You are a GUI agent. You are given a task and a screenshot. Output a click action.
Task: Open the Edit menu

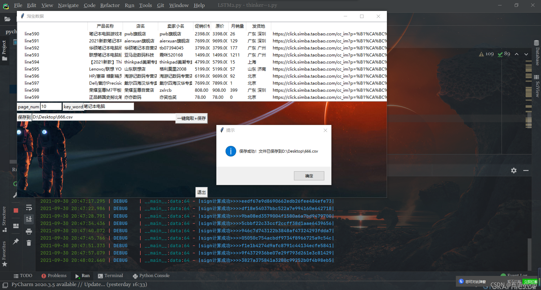pyautogui.click(x=32, y=5)
